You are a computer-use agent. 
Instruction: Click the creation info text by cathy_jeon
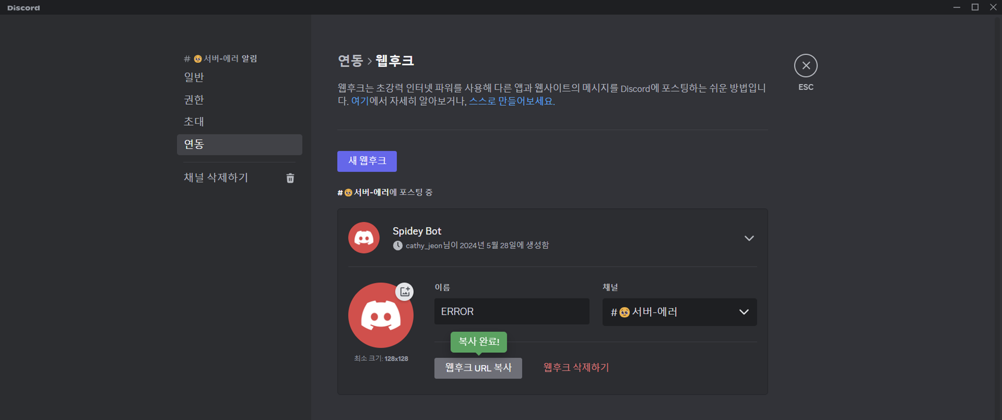477,246
